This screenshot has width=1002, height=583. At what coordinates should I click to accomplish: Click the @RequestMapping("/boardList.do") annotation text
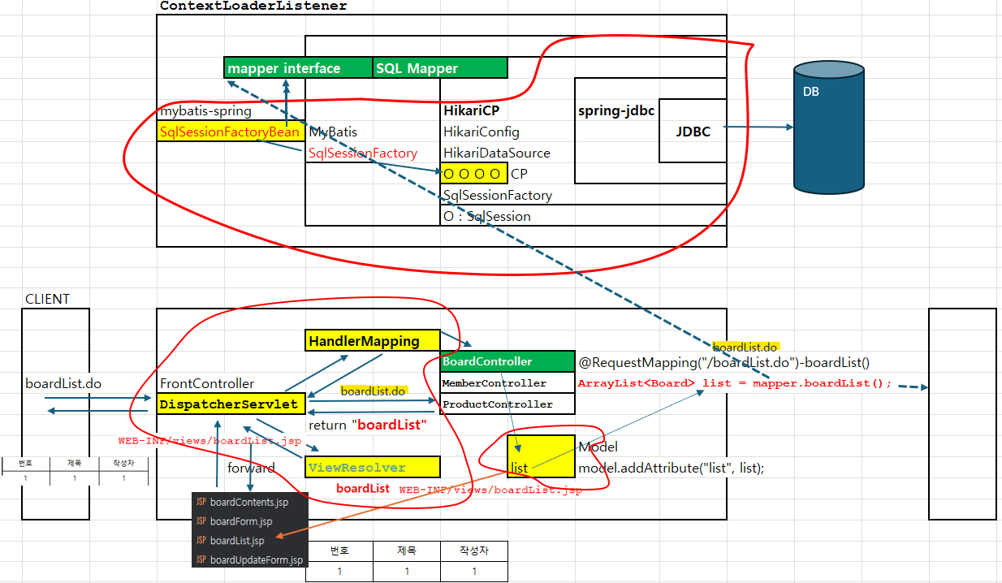click(723, 363)
